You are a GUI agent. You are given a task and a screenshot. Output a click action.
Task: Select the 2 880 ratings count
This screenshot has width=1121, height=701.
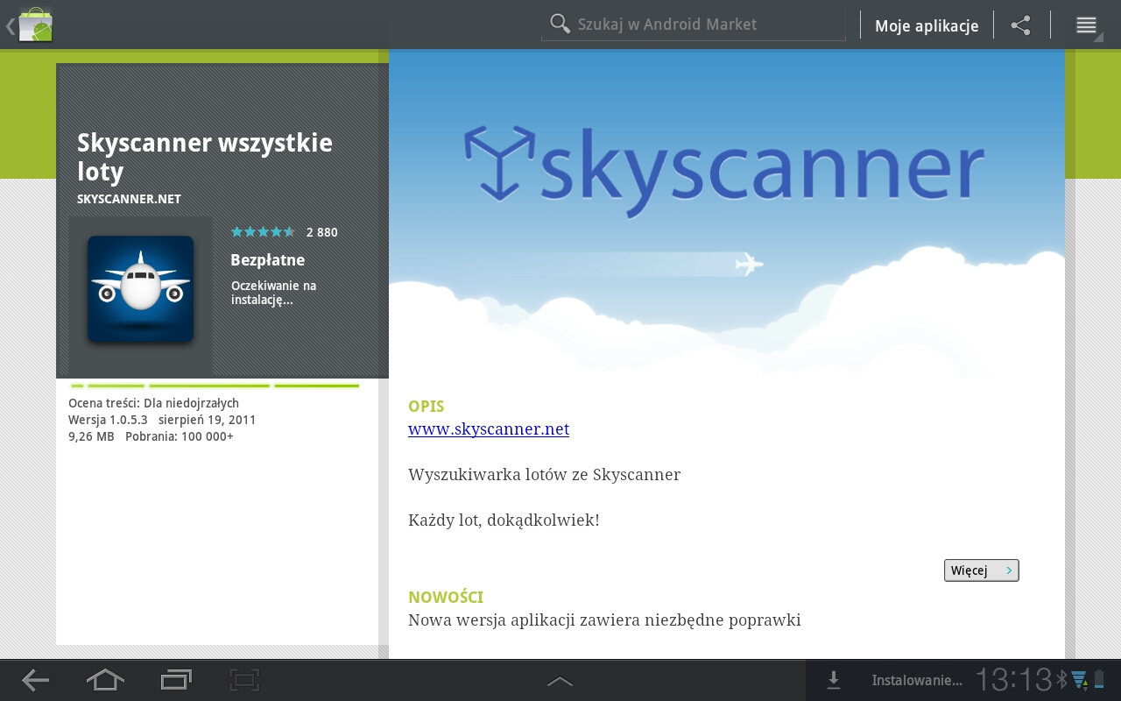pyautogui.click(x=321, y=232)
